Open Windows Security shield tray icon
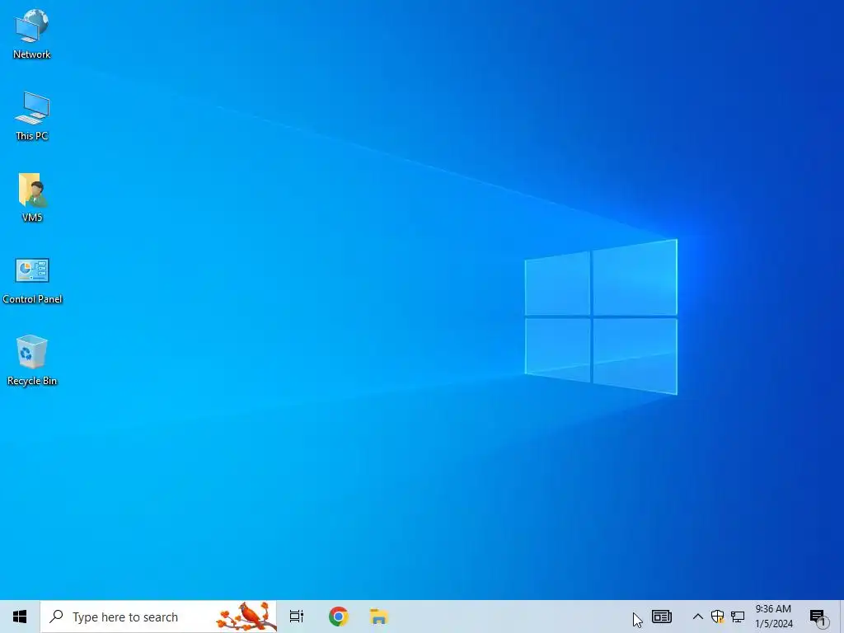Image resolution: width=844 pixels, height=633 pixels. click(718, 617)
